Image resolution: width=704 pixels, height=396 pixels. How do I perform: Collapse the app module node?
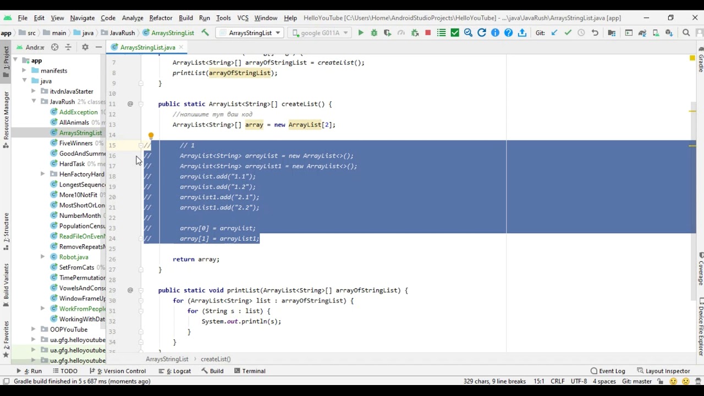[15, 61]
